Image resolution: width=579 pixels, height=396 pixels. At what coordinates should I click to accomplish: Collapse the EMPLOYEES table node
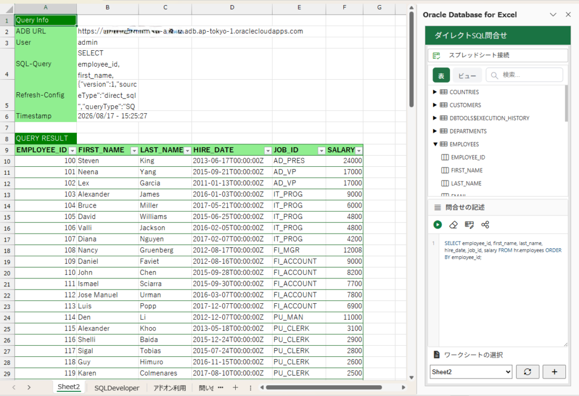coord(435,144)
